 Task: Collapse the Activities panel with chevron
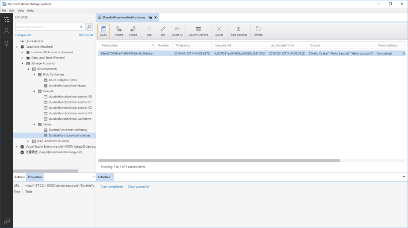click(404, 177)
